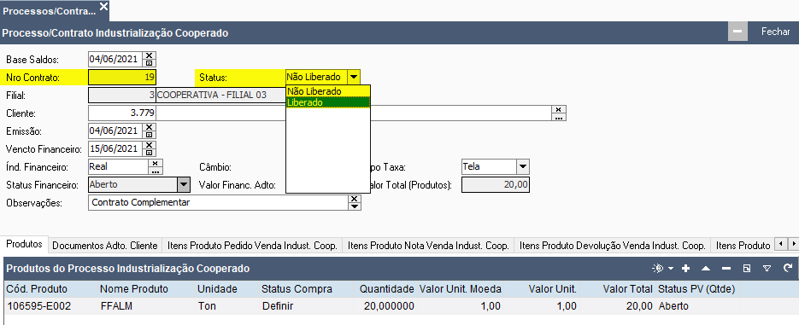Choose Não Liberado option in dropdown list
799x325 pixels.
tap(327, 91)
